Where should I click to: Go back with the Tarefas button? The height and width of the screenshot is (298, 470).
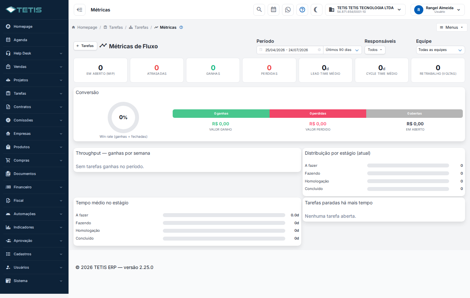(85, 46)
